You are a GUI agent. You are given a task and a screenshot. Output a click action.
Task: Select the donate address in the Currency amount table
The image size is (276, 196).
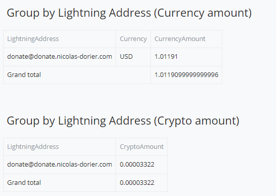pyautogui.click(x=59, y=57)
